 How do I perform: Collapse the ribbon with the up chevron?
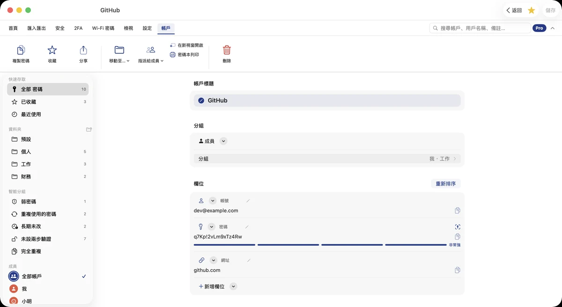tap(553, 28)
